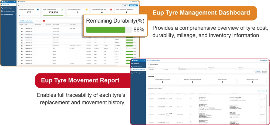Click Search Period start date field
The image size is (270, 125).
coord(155,69)
